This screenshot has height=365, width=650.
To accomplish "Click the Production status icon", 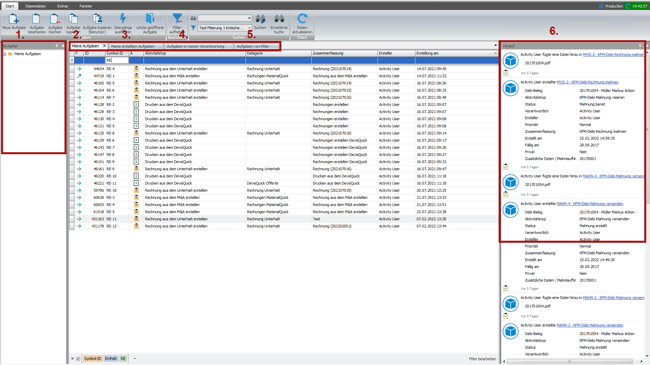I will pos(601,6).
